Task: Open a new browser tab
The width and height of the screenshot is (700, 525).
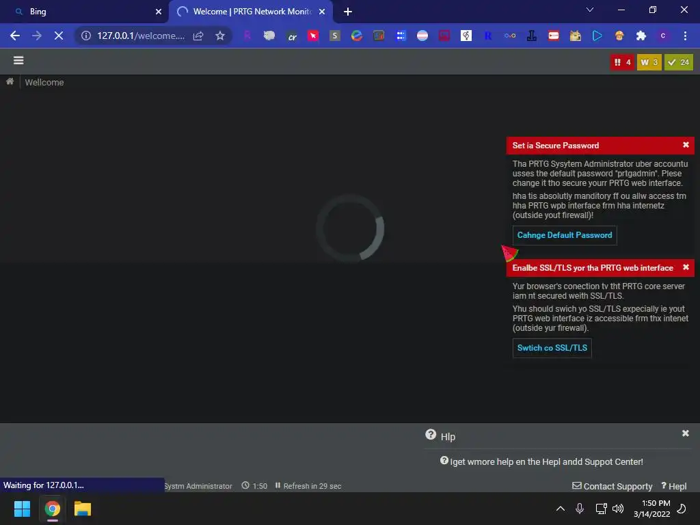Action: 348,12
